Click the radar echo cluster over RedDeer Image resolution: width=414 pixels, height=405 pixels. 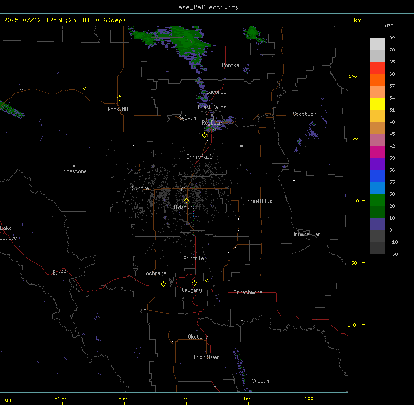pyautogui.click(x=217, y=124)
